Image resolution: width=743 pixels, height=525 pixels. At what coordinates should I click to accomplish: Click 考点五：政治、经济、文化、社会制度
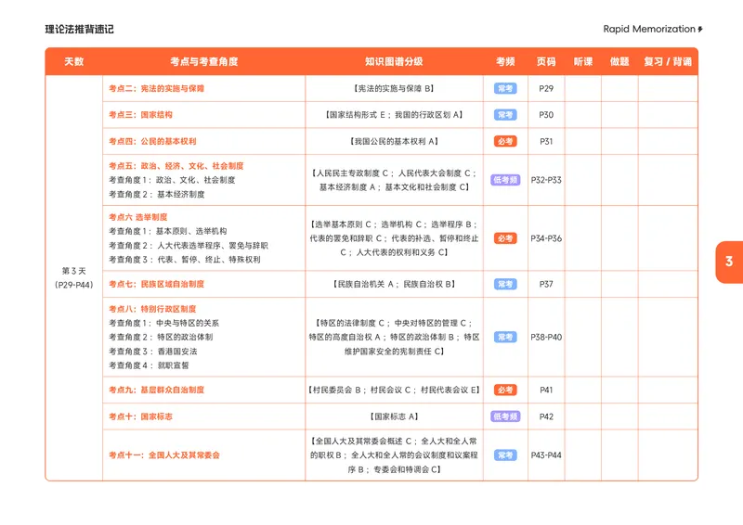(x=176, y=166)
